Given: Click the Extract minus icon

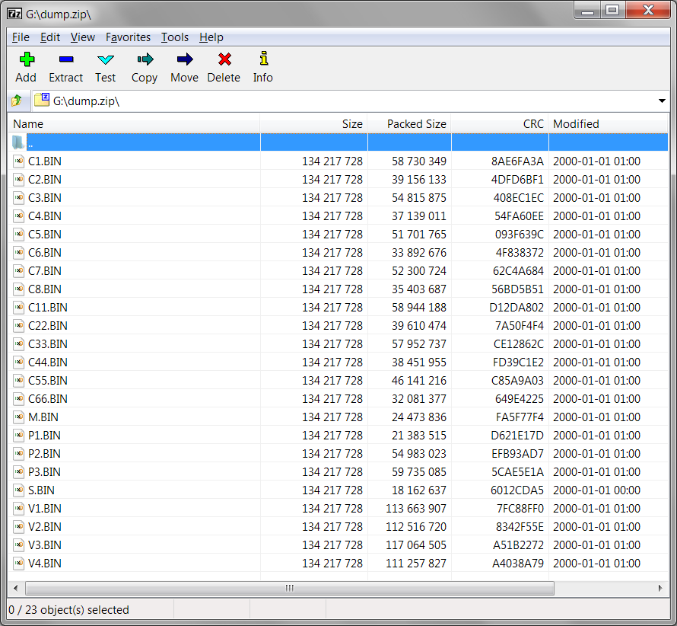Looking at the screenshot, I should 66,59.
